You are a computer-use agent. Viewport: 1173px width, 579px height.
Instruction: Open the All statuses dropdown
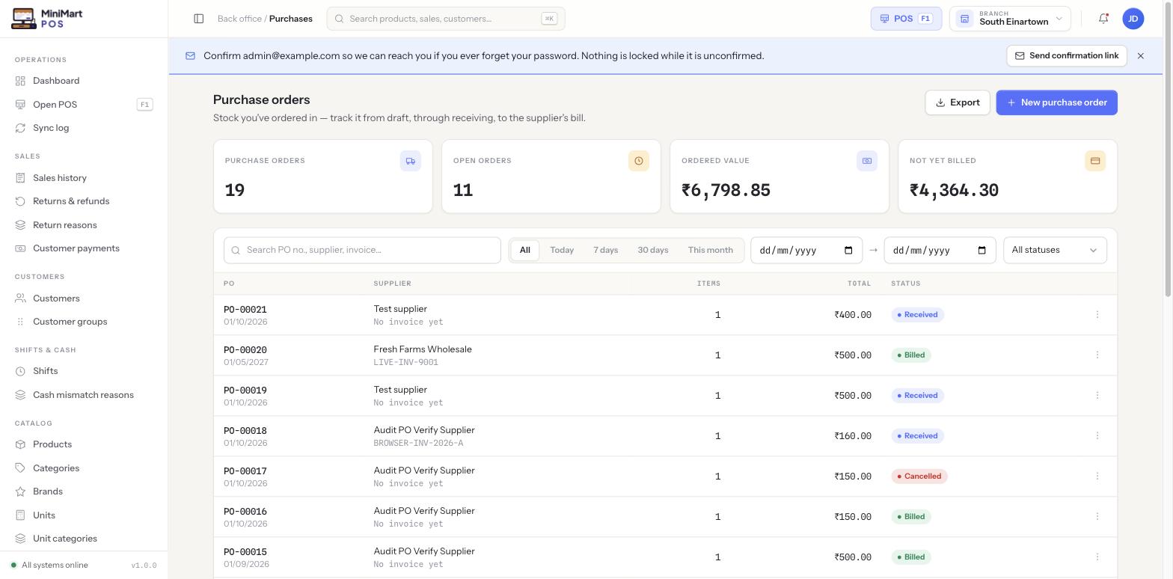click(1055, 251)
